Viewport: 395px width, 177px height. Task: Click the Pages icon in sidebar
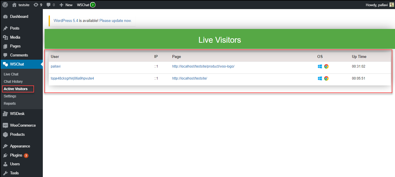click(5, 46)
